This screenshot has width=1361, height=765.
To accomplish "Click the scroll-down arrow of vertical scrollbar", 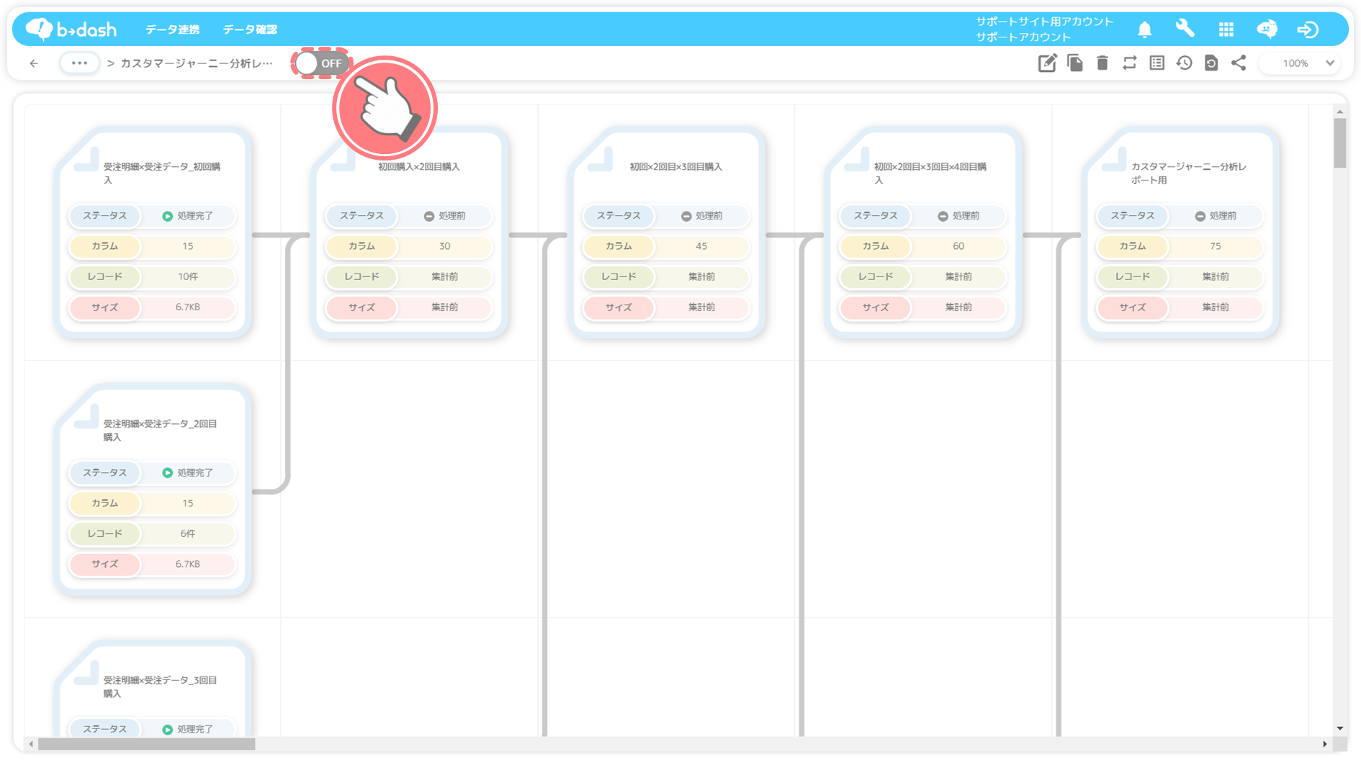I will point(1339,728).
